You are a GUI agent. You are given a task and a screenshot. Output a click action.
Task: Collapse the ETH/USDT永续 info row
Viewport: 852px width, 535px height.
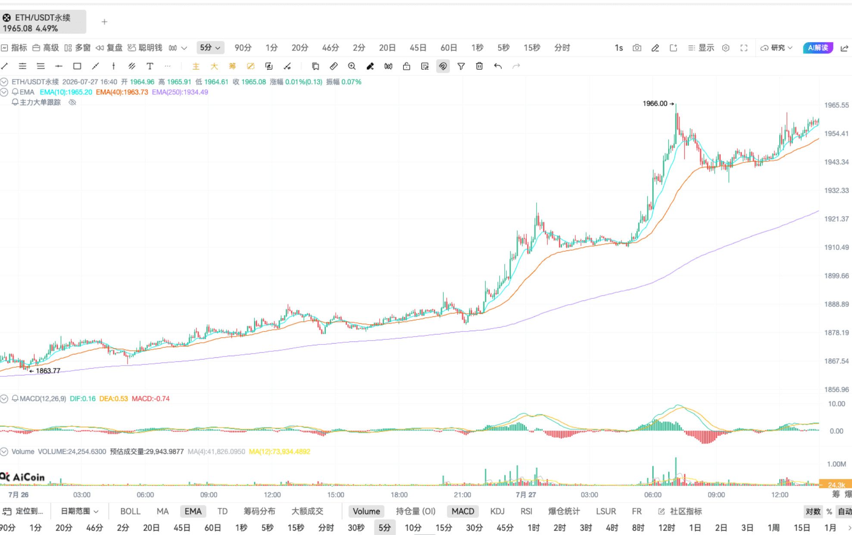[4, 81]
